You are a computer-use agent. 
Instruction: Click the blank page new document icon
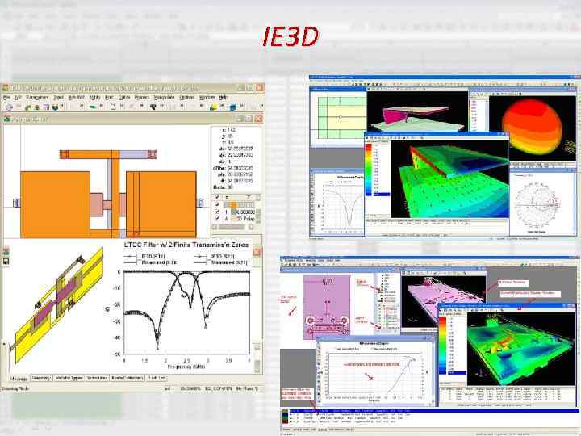tap(113, 107)
